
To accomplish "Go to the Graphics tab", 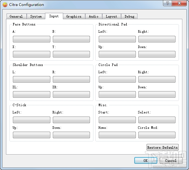I will [74, 16].
